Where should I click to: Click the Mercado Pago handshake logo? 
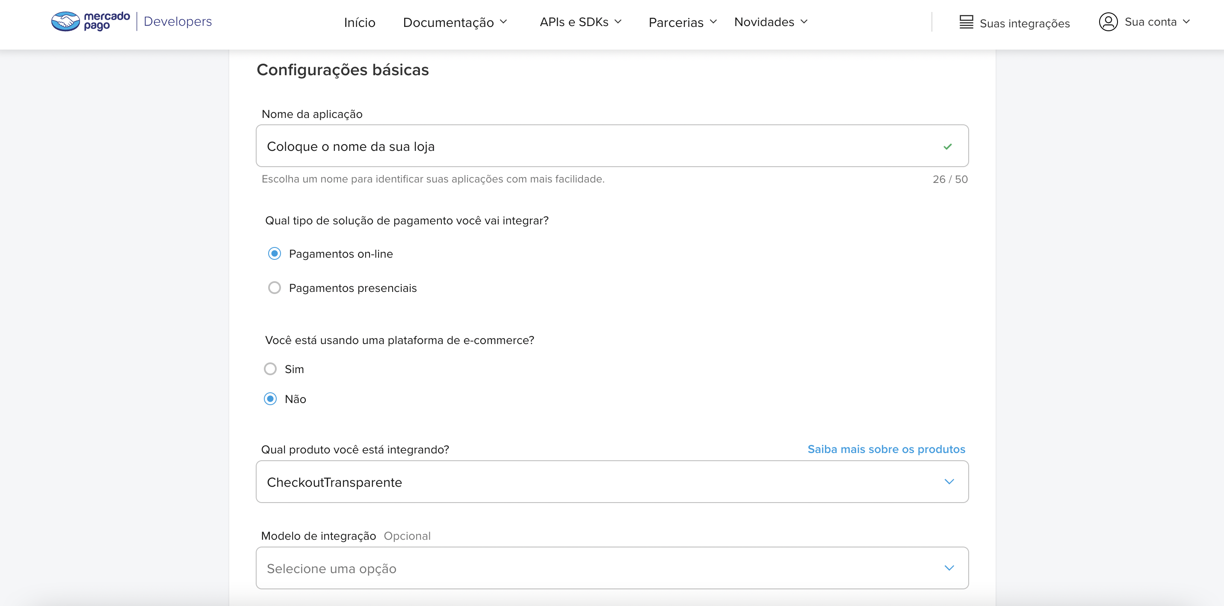(x=65, y=21)
